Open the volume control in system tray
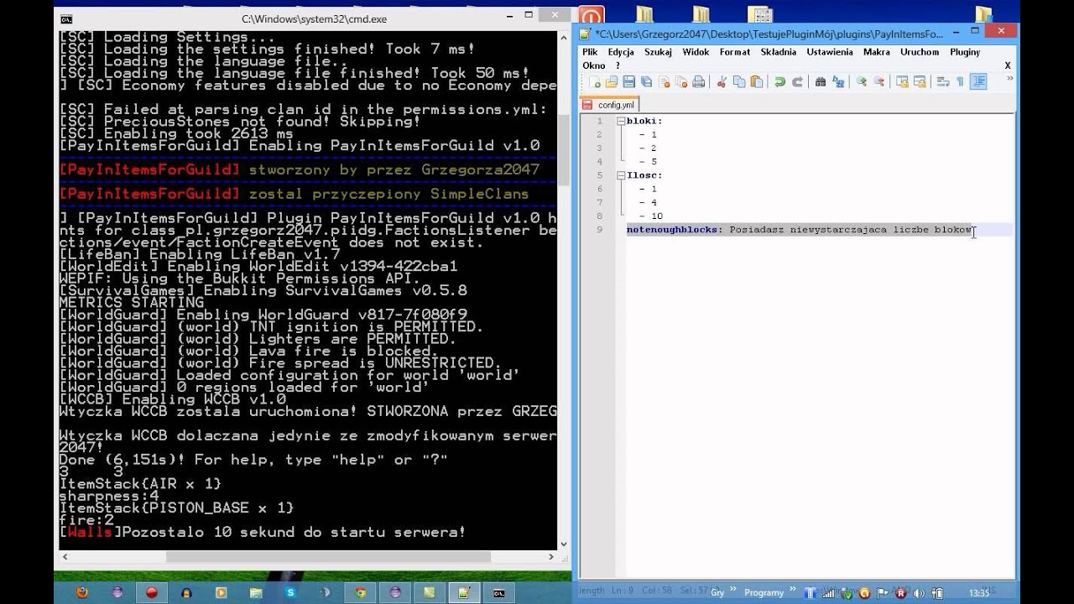 click(x=919, y=593)
